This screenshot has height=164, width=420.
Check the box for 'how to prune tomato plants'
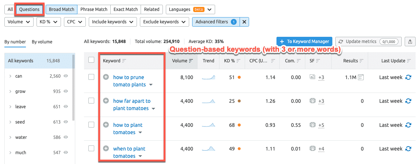91,77
